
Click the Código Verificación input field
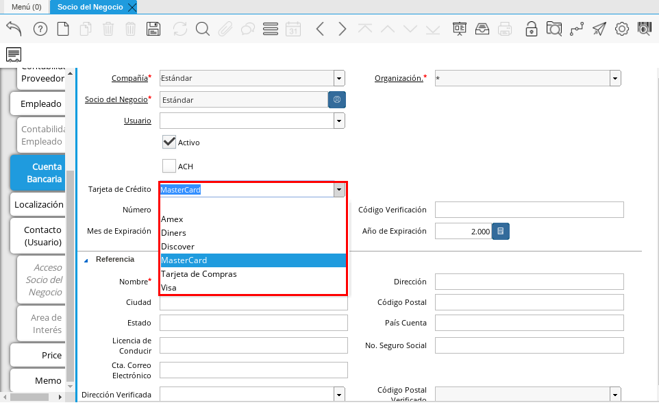click(529, 210)
